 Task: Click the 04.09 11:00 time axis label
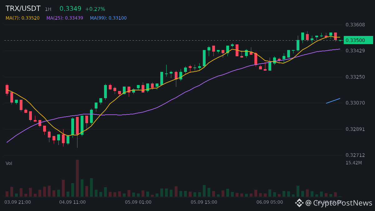72,202
